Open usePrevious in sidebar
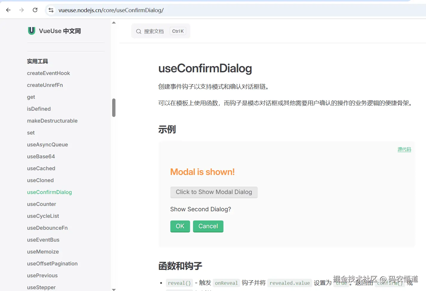The image size is (426, 291). pyautogui.click(x=42, y=276)
